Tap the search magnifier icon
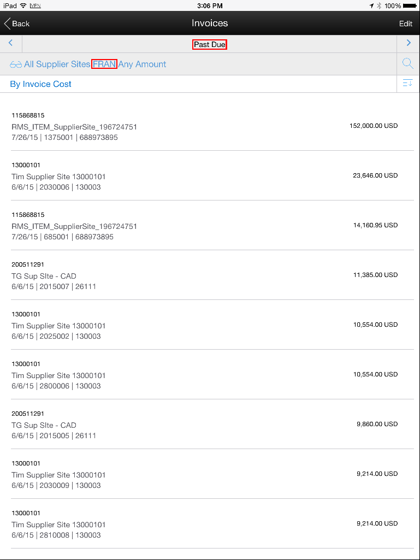The image size is (420, 560). [408, 64]
